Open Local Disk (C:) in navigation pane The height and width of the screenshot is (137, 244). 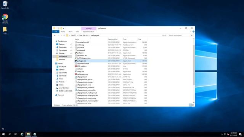coord(64,88)
